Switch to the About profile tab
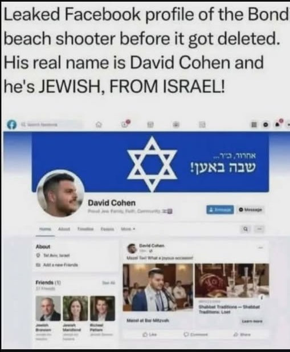Screen dimensions: 290x352 [x=64, y=229]
